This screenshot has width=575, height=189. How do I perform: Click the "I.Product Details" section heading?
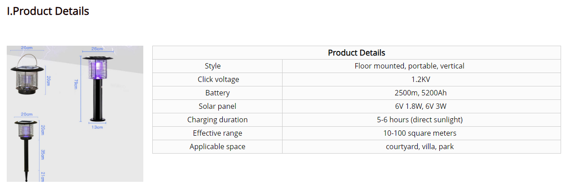pyautogui.click(x=48, y=11)
